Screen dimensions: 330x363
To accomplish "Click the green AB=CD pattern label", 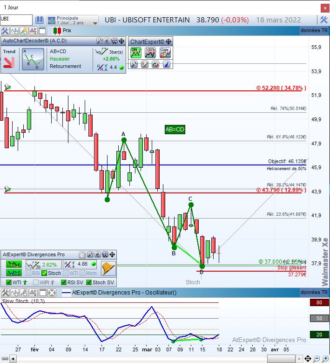I will tap(175, 129).
